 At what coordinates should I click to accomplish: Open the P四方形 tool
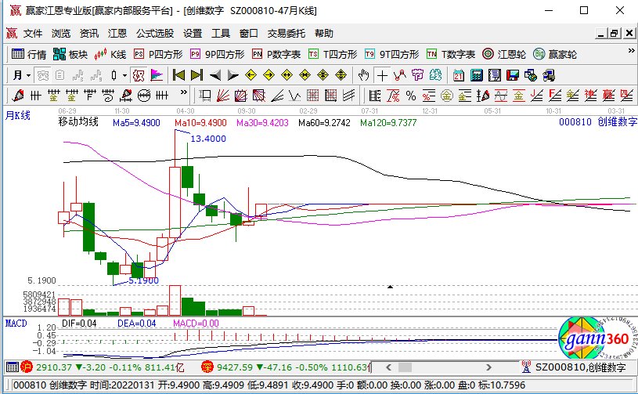click(158, 54)
